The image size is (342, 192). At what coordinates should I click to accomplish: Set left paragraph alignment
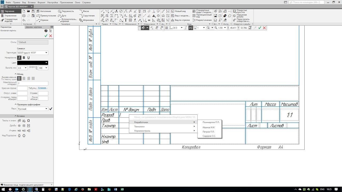[x=19, y=78]
